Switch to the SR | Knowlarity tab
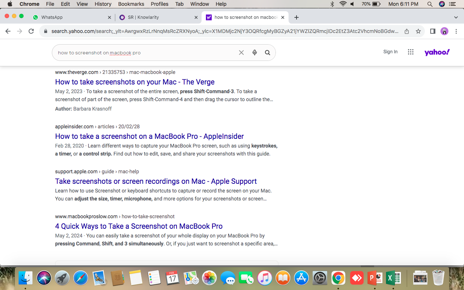 (x=158, y=17)
